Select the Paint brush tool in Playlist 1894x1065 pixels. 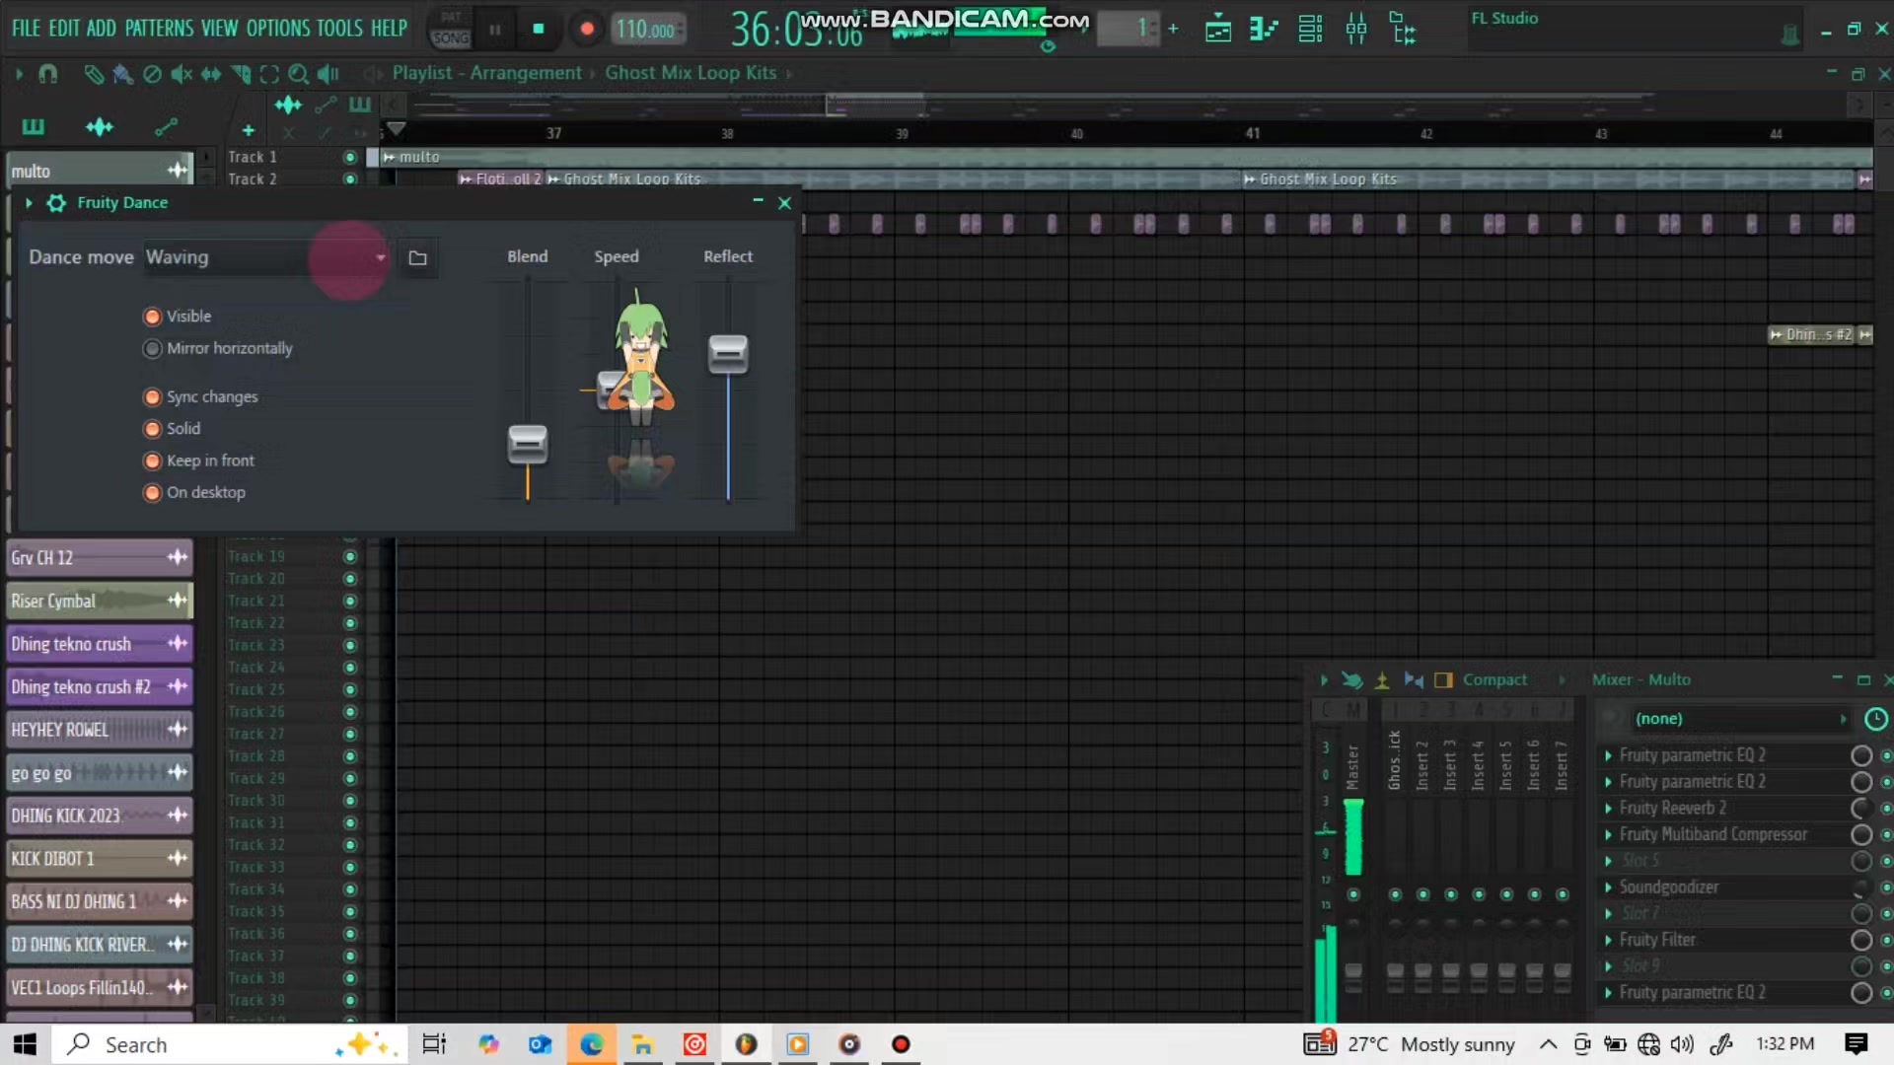pos(122,74)
